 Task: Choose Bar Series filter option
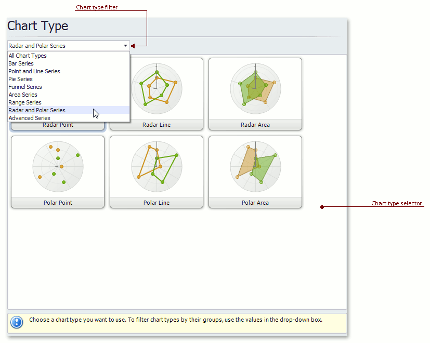21,63
